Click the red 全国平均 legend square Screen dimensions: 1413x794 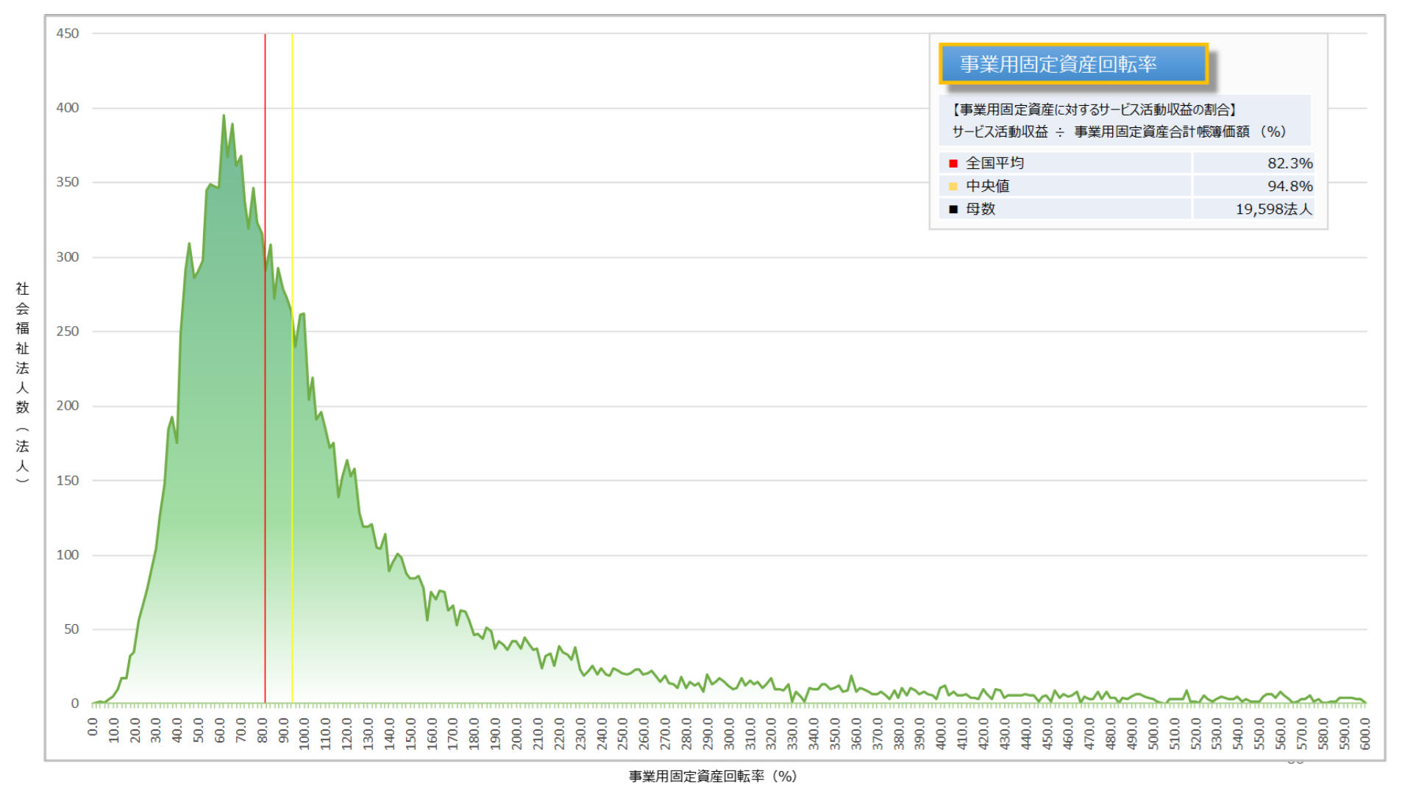pos(953,163)
